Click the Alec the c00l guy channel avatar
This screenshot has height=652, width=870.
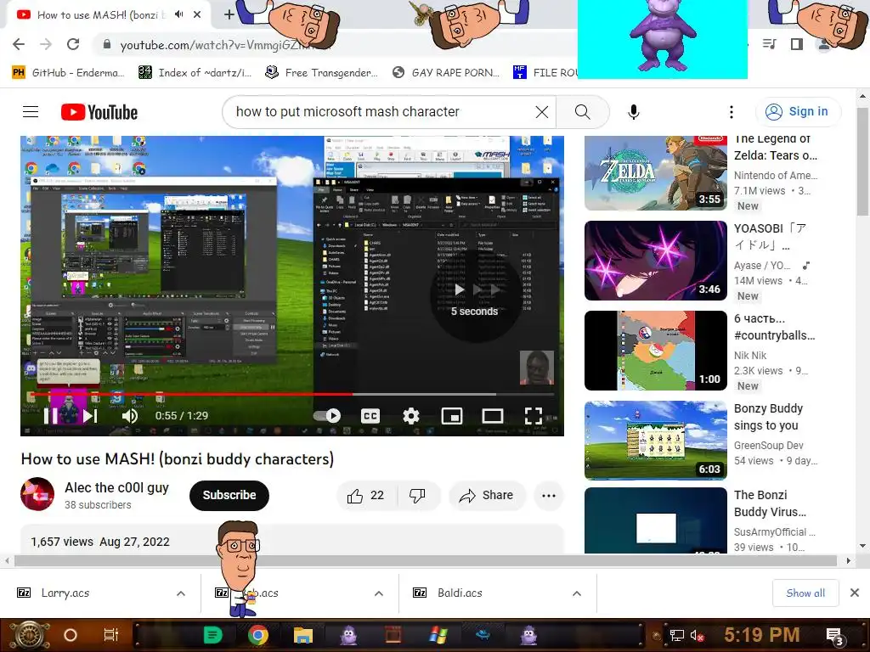click(37, 494)
